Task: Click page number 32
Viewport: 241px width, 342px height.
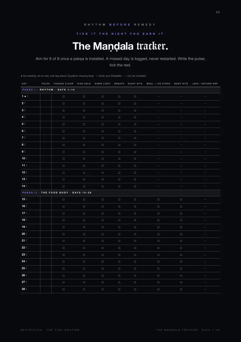Action: point(218,12)
